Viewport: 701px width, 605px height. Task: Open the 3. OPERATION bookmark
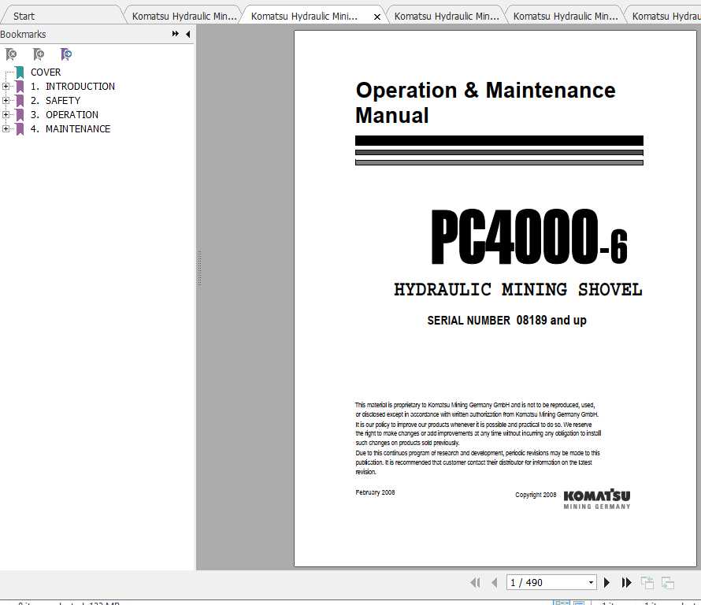pos(72,115)
